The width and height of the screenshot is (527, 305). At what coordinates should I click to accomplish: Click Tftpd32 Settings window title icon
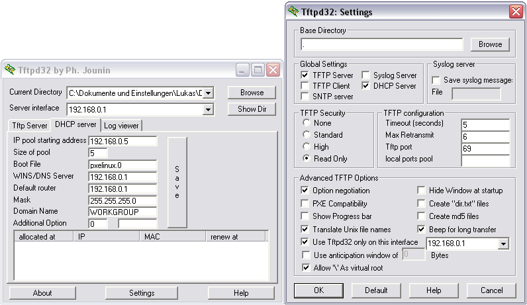(x=293, y=11)
